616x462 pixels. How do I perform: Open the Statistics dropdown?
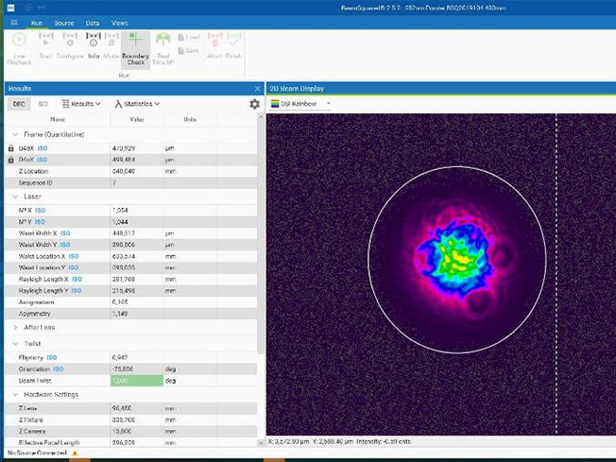tap(137, 104)
